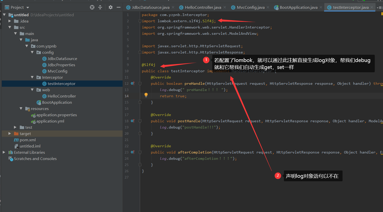Select pom.xml in the Project tree
The width and height of the screenshot is (383, 212).
point(27,140)
